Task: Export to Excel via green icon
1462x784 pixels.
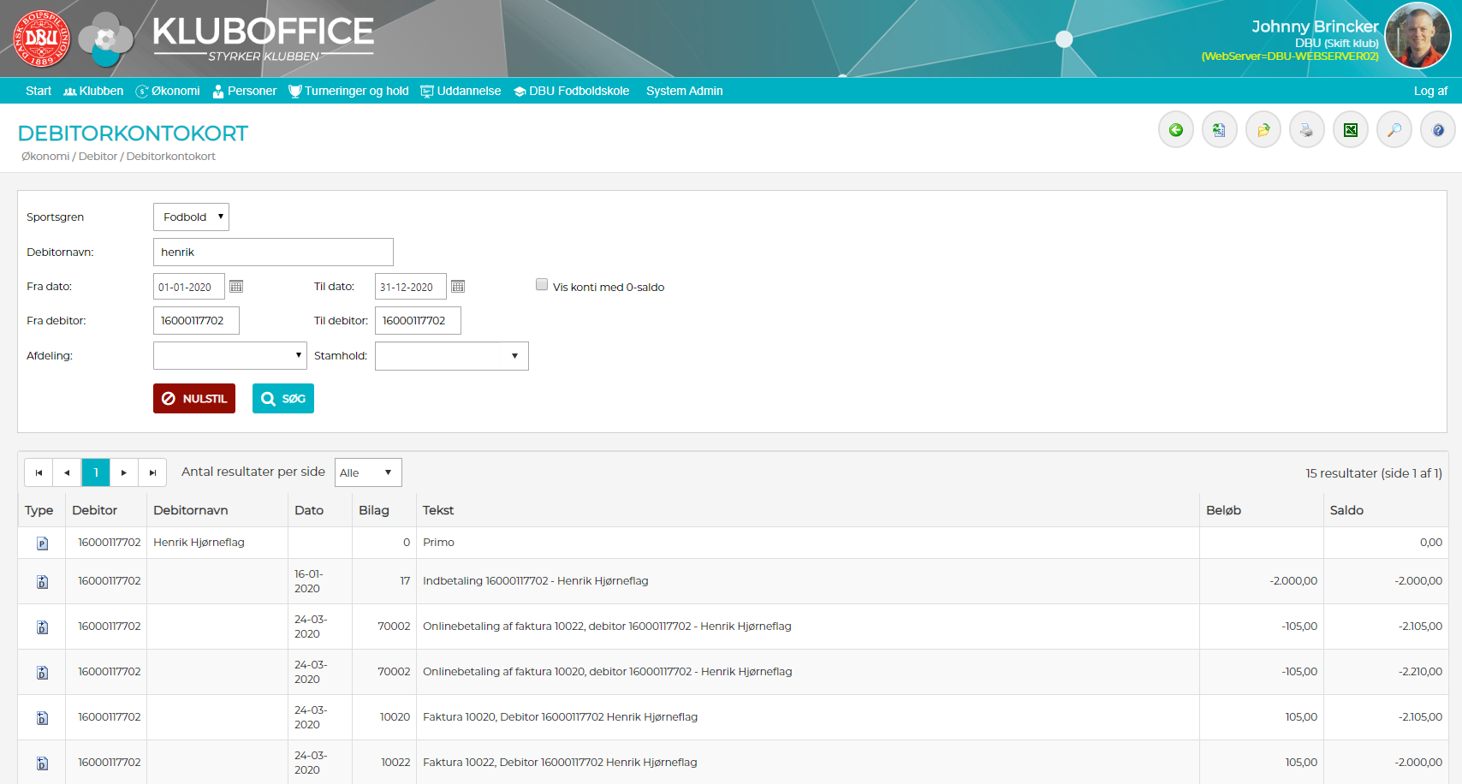Action: pyautogui.click(x=1350, y=130)
